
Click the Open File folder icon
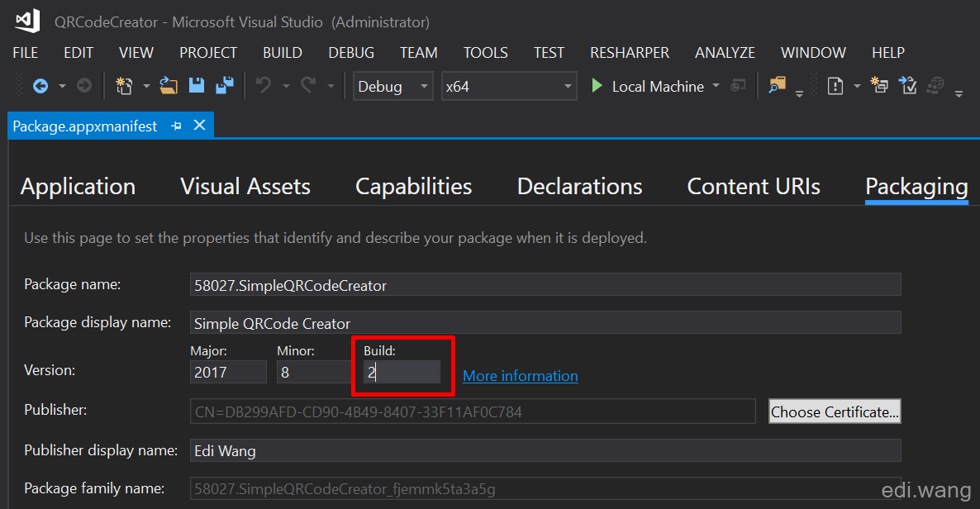tap(168, 86)
